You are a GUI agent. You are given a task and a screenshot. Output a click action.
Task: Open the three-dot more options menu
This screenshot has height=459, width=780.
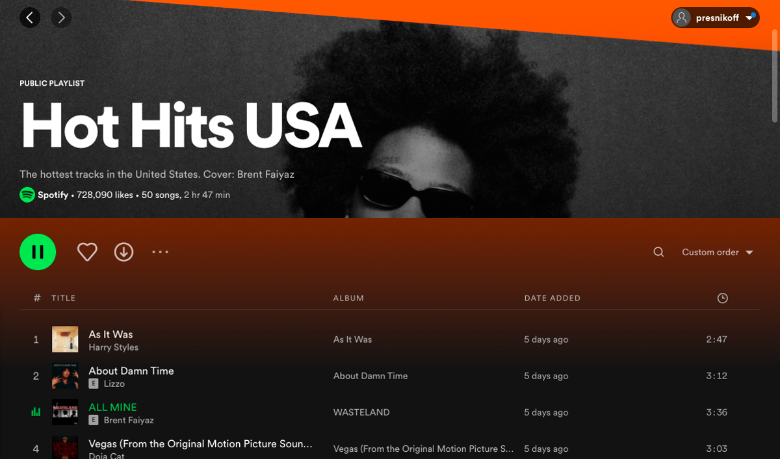click(160, 252)
